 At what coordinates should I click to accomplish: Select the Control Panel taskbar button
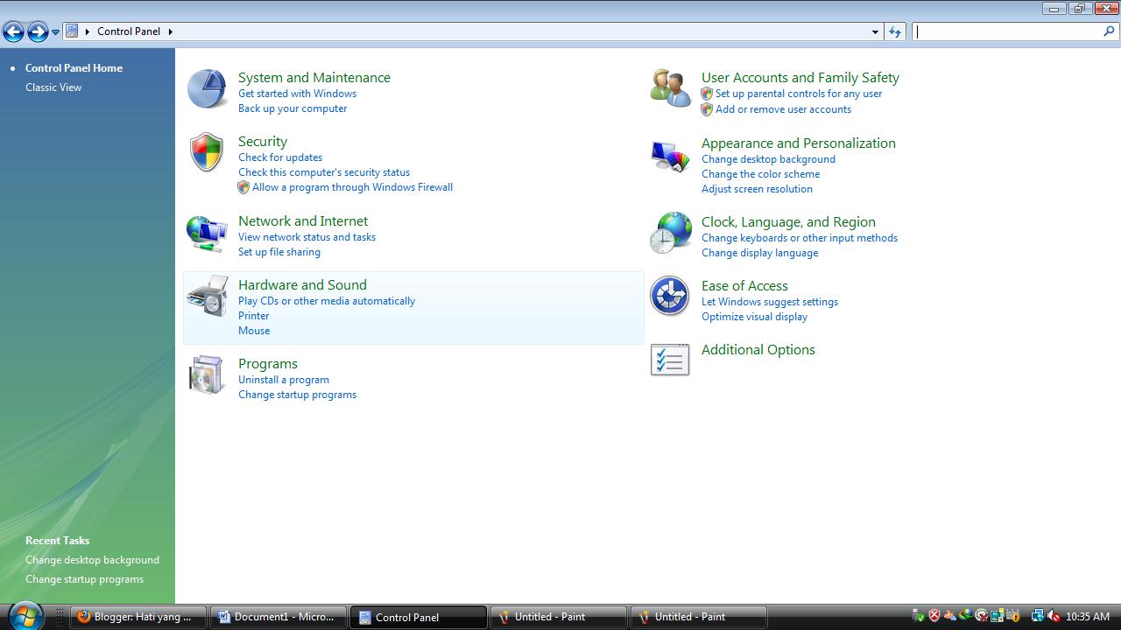pyautogui.click(x=419, y=617)
